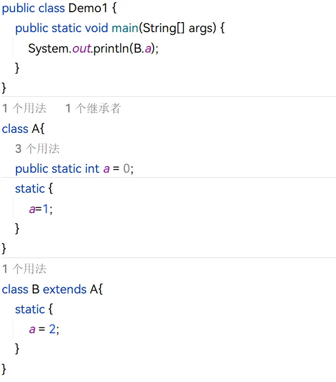Open the '1 个继承者' inheritors hint
This screenshot has width=336, height=382.
click(x=93, y=108)
